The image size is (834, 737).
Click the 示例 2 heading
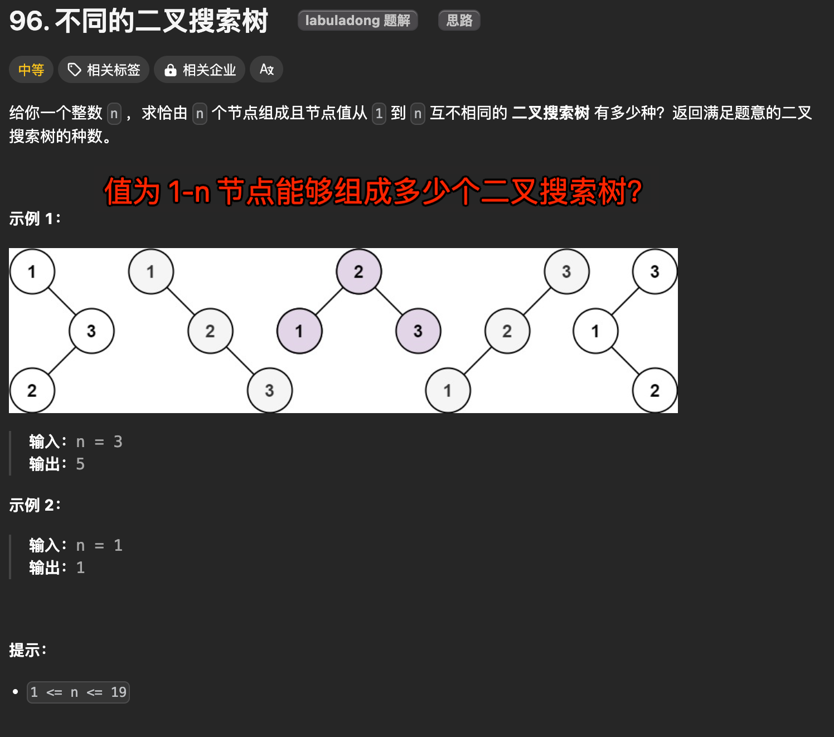(35, 505)
